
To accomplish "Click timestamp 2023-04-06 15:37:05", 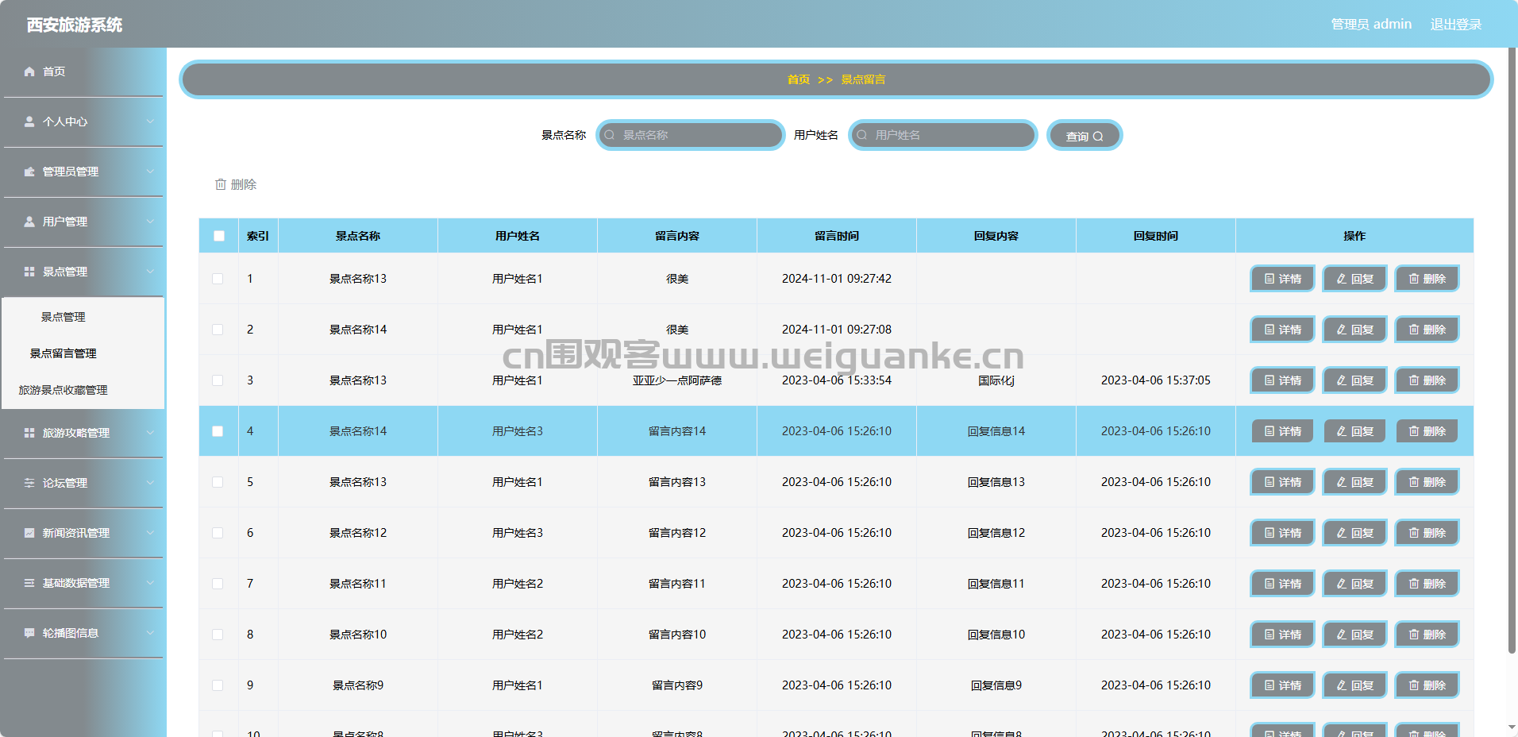I will (x=1156, y=380).
